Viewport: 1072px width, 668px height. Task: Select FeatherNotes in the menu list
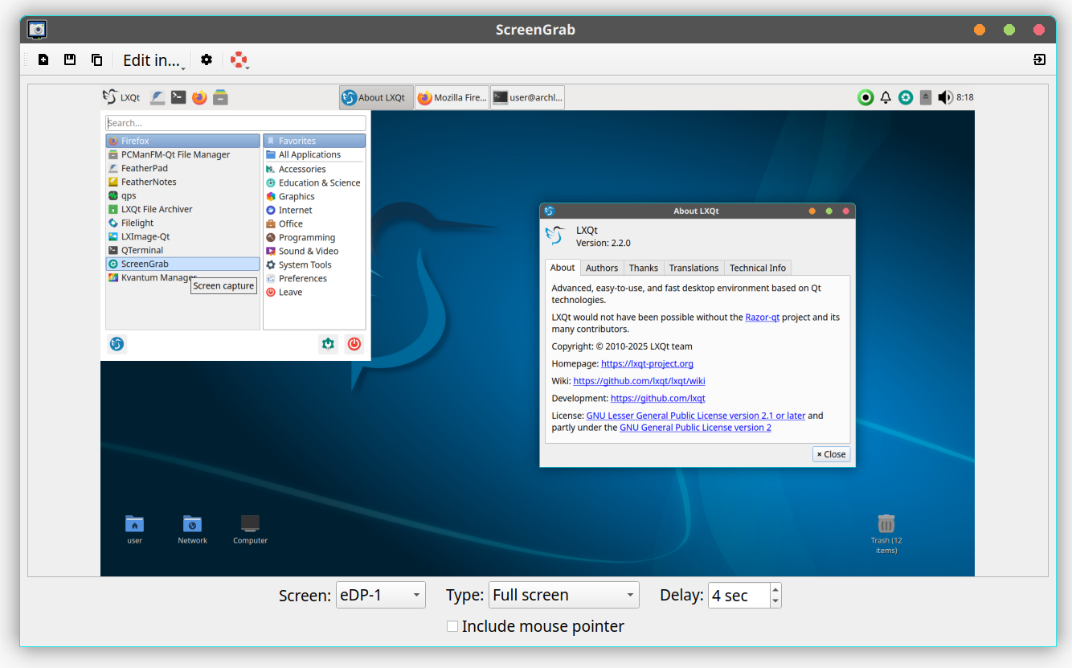182,182
